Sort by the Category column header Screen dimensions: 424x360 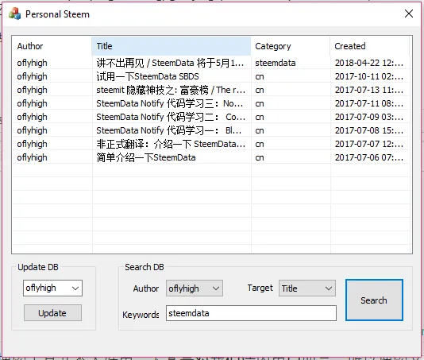point(291,46)
